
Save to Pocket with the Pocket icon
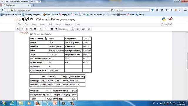pos(162,10)
